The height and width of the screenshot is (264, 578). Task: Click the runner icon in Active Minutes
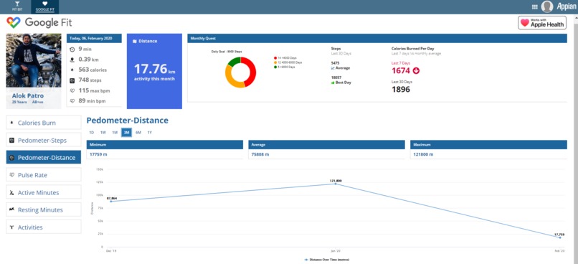[x=11, y=192]
